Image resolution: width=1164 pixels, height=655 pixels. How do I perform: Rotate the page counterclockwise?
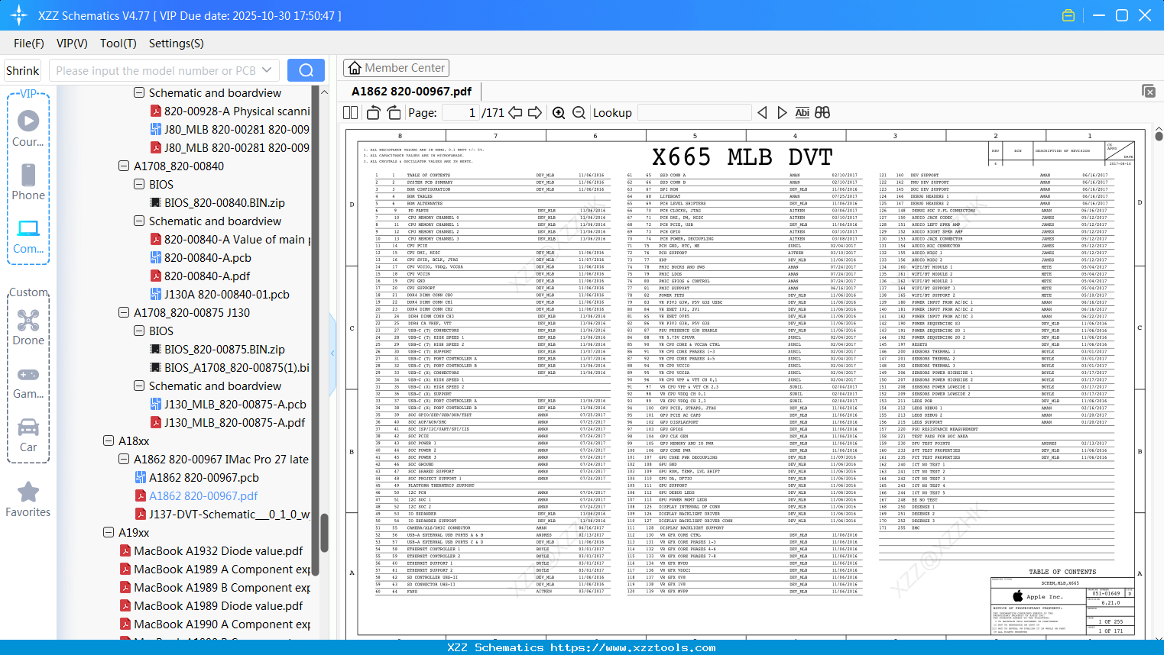[x=374, y=113]
